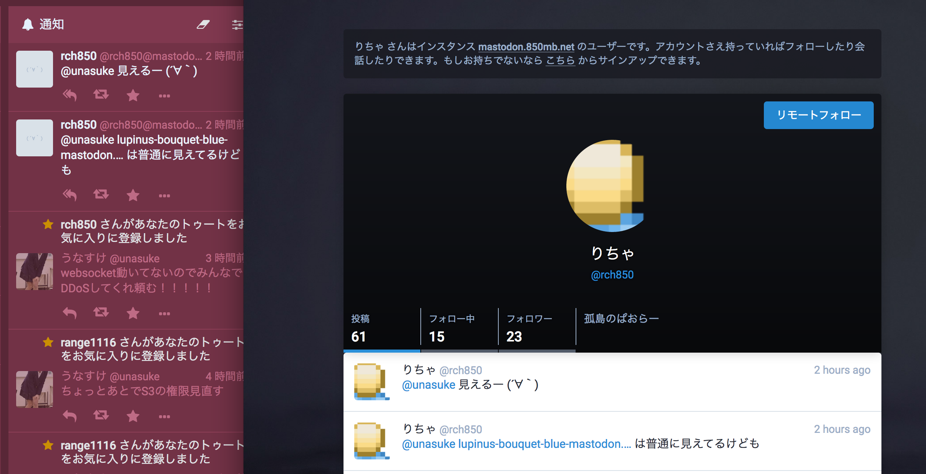The height and width of the screenshot is (474, 926).
Task: Boost the S3の権限見直す toot
Action: (101, 415)
